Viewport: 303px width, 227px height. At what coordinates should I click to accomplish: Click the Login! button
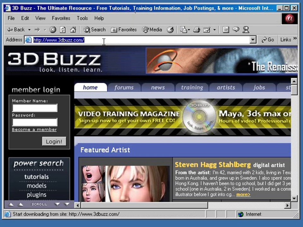point(54,142)
